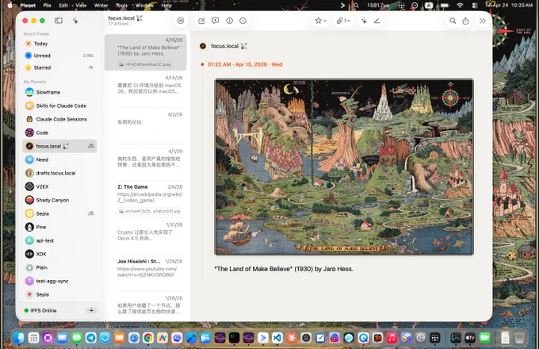539x349 pixels.
Task: Click the Wi-Fi icon in menu bar
Action: (x=460, y=6)
